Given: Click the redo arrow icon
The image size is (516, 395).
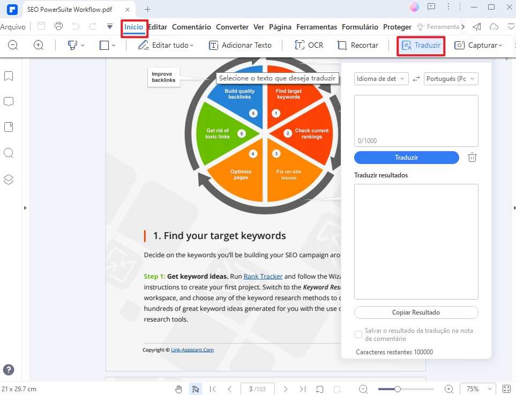Looking at the screenshot, I should (x=93, y=26).
